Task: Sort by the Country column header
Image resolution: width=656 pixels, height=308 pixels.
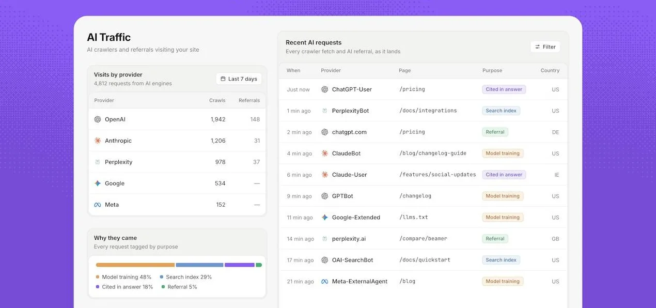Action: 550,70
